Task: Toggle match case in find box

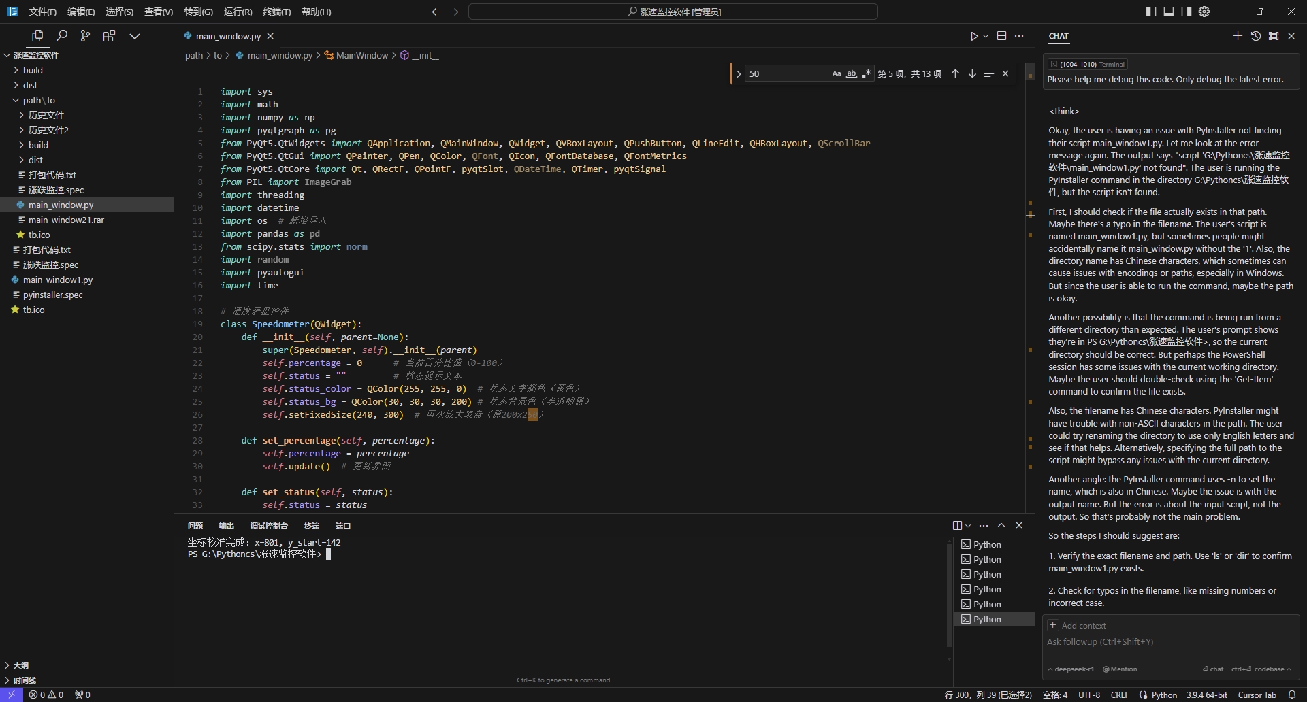Action: click(837, 73)
